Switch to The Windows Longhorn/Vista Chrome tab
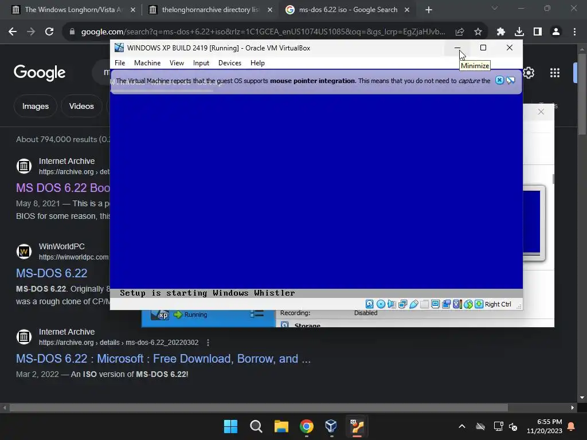 tap(73, 10)
